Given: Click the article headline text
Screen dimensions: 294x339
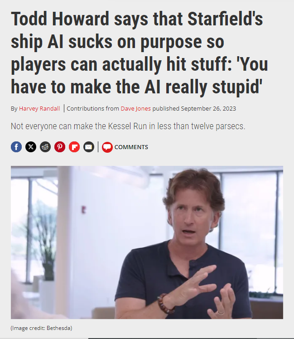Looking at the screenshot, I should (x=140, y=53).
